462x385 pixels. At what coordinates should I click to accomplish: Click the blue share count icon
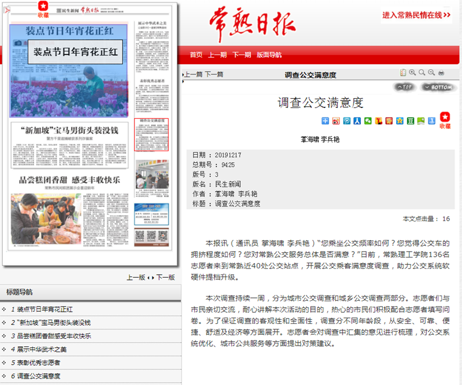431,121
